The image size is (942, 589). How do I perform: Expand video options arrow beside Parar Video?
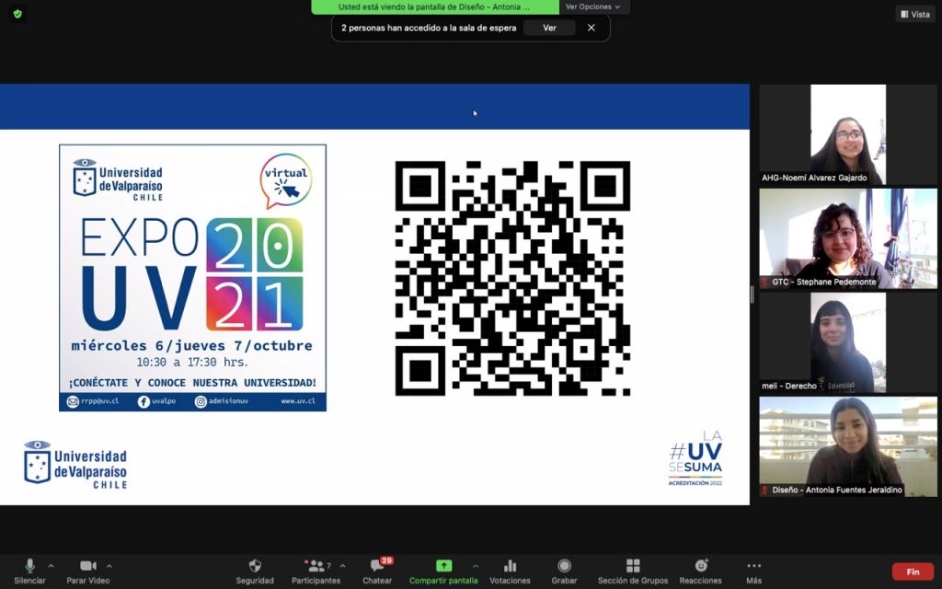tap(109, 566)
